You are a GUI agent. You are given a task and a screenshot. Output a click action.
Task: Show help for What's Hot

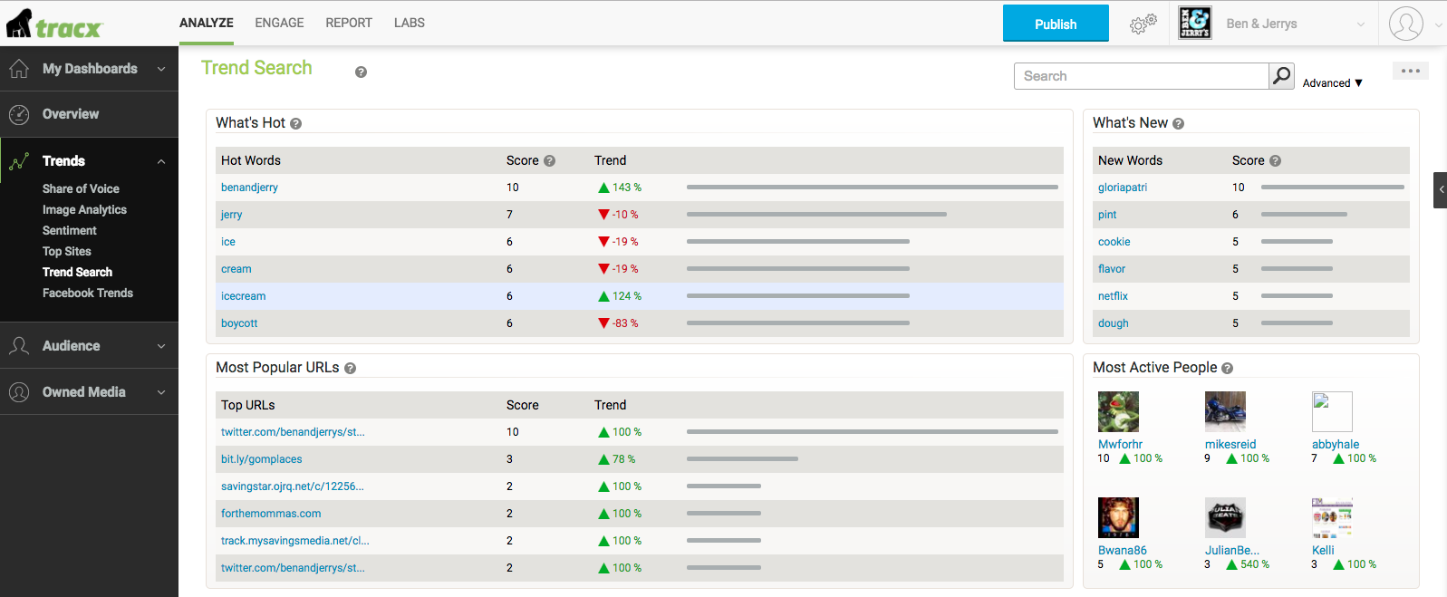click(295, 123)
